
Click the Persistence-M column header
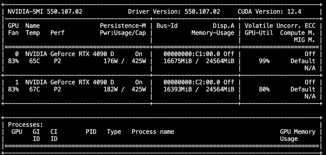coord(123,26)
